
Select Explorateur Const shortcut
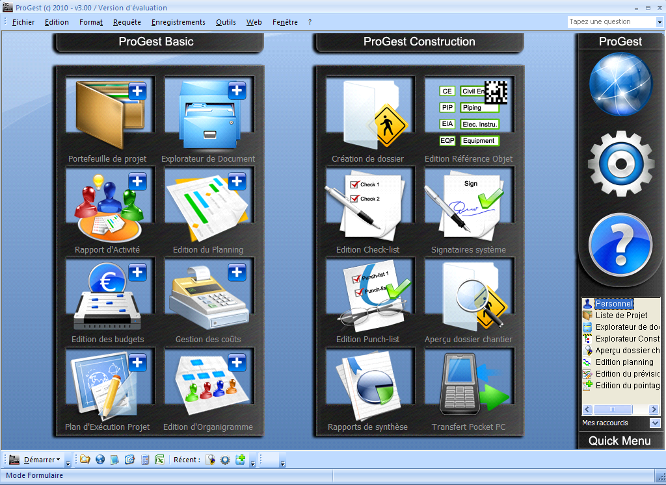click(x=621, y=339)
